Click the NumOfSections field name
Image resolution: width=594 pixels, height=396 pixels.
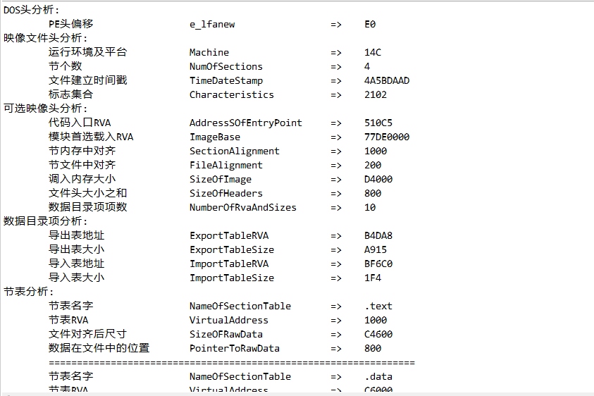coord(225,66)
